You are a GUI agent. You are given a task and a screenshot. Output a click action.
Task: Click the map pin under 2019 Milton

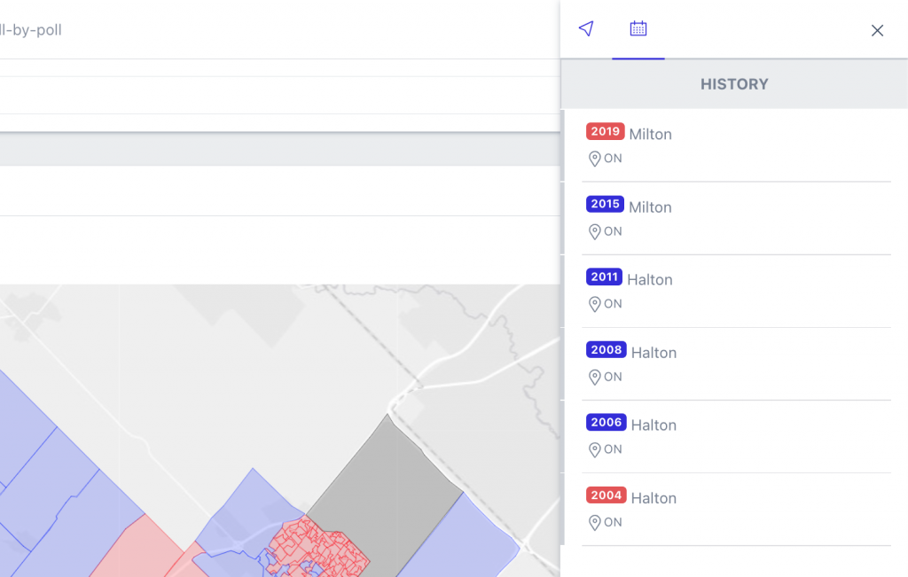click(595, 159)
